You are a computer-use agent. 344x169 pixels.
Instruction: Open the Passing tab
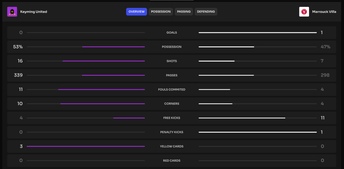(x=184, y=12)
